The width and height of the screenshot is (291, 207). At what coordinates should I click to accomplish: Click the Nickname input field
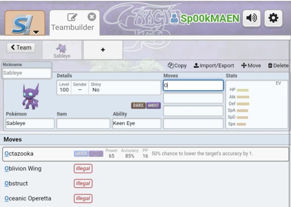point(27,73)
